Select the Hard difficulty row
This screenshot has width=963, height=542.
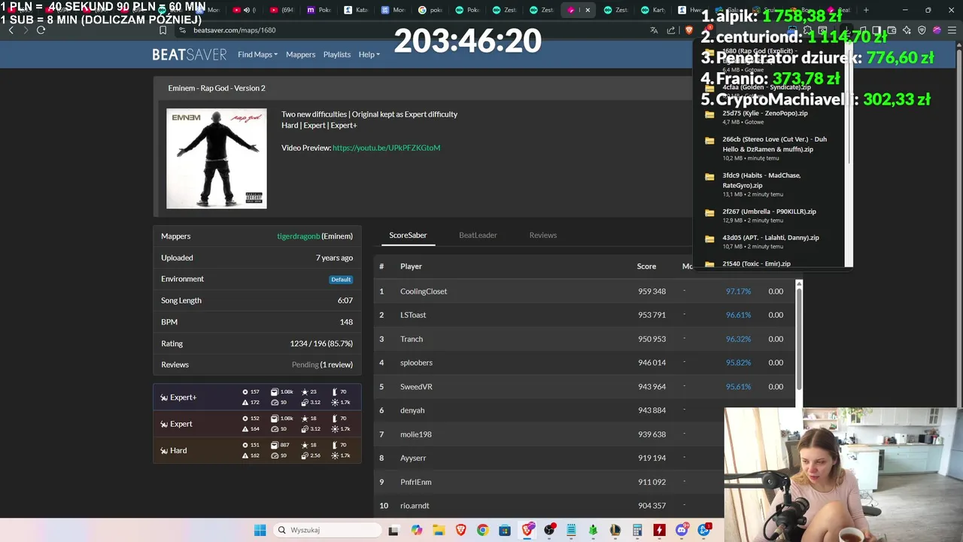pos(257,450)
